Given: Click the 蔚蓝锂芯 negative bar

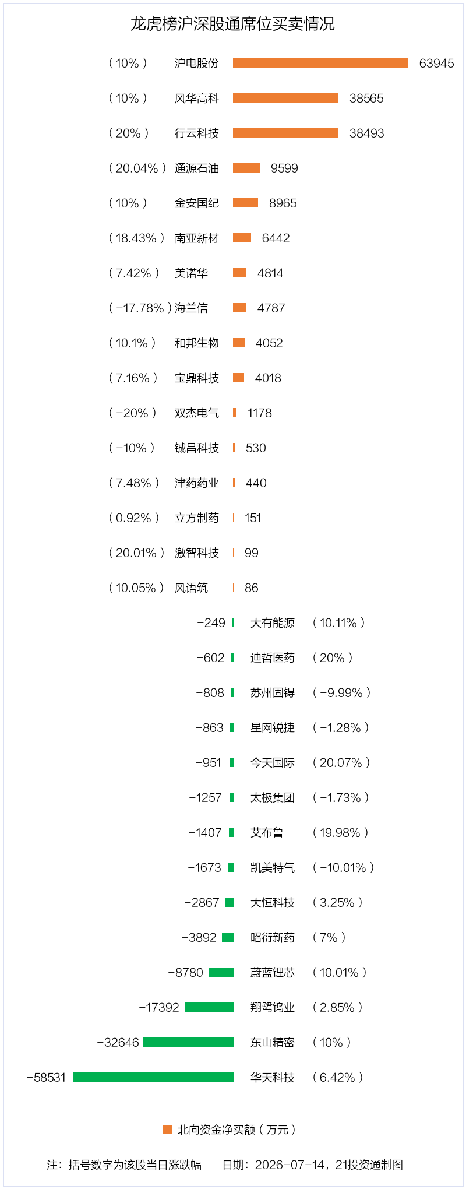Looking at the screenshot, I should (221, 972).
